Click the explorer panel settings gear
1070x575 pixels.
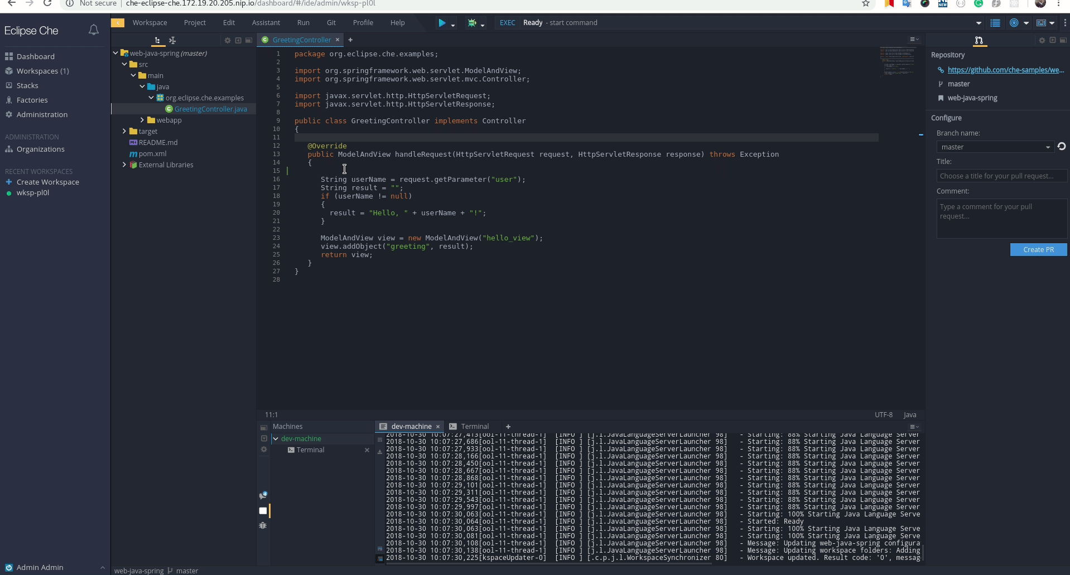coord(227,40)
